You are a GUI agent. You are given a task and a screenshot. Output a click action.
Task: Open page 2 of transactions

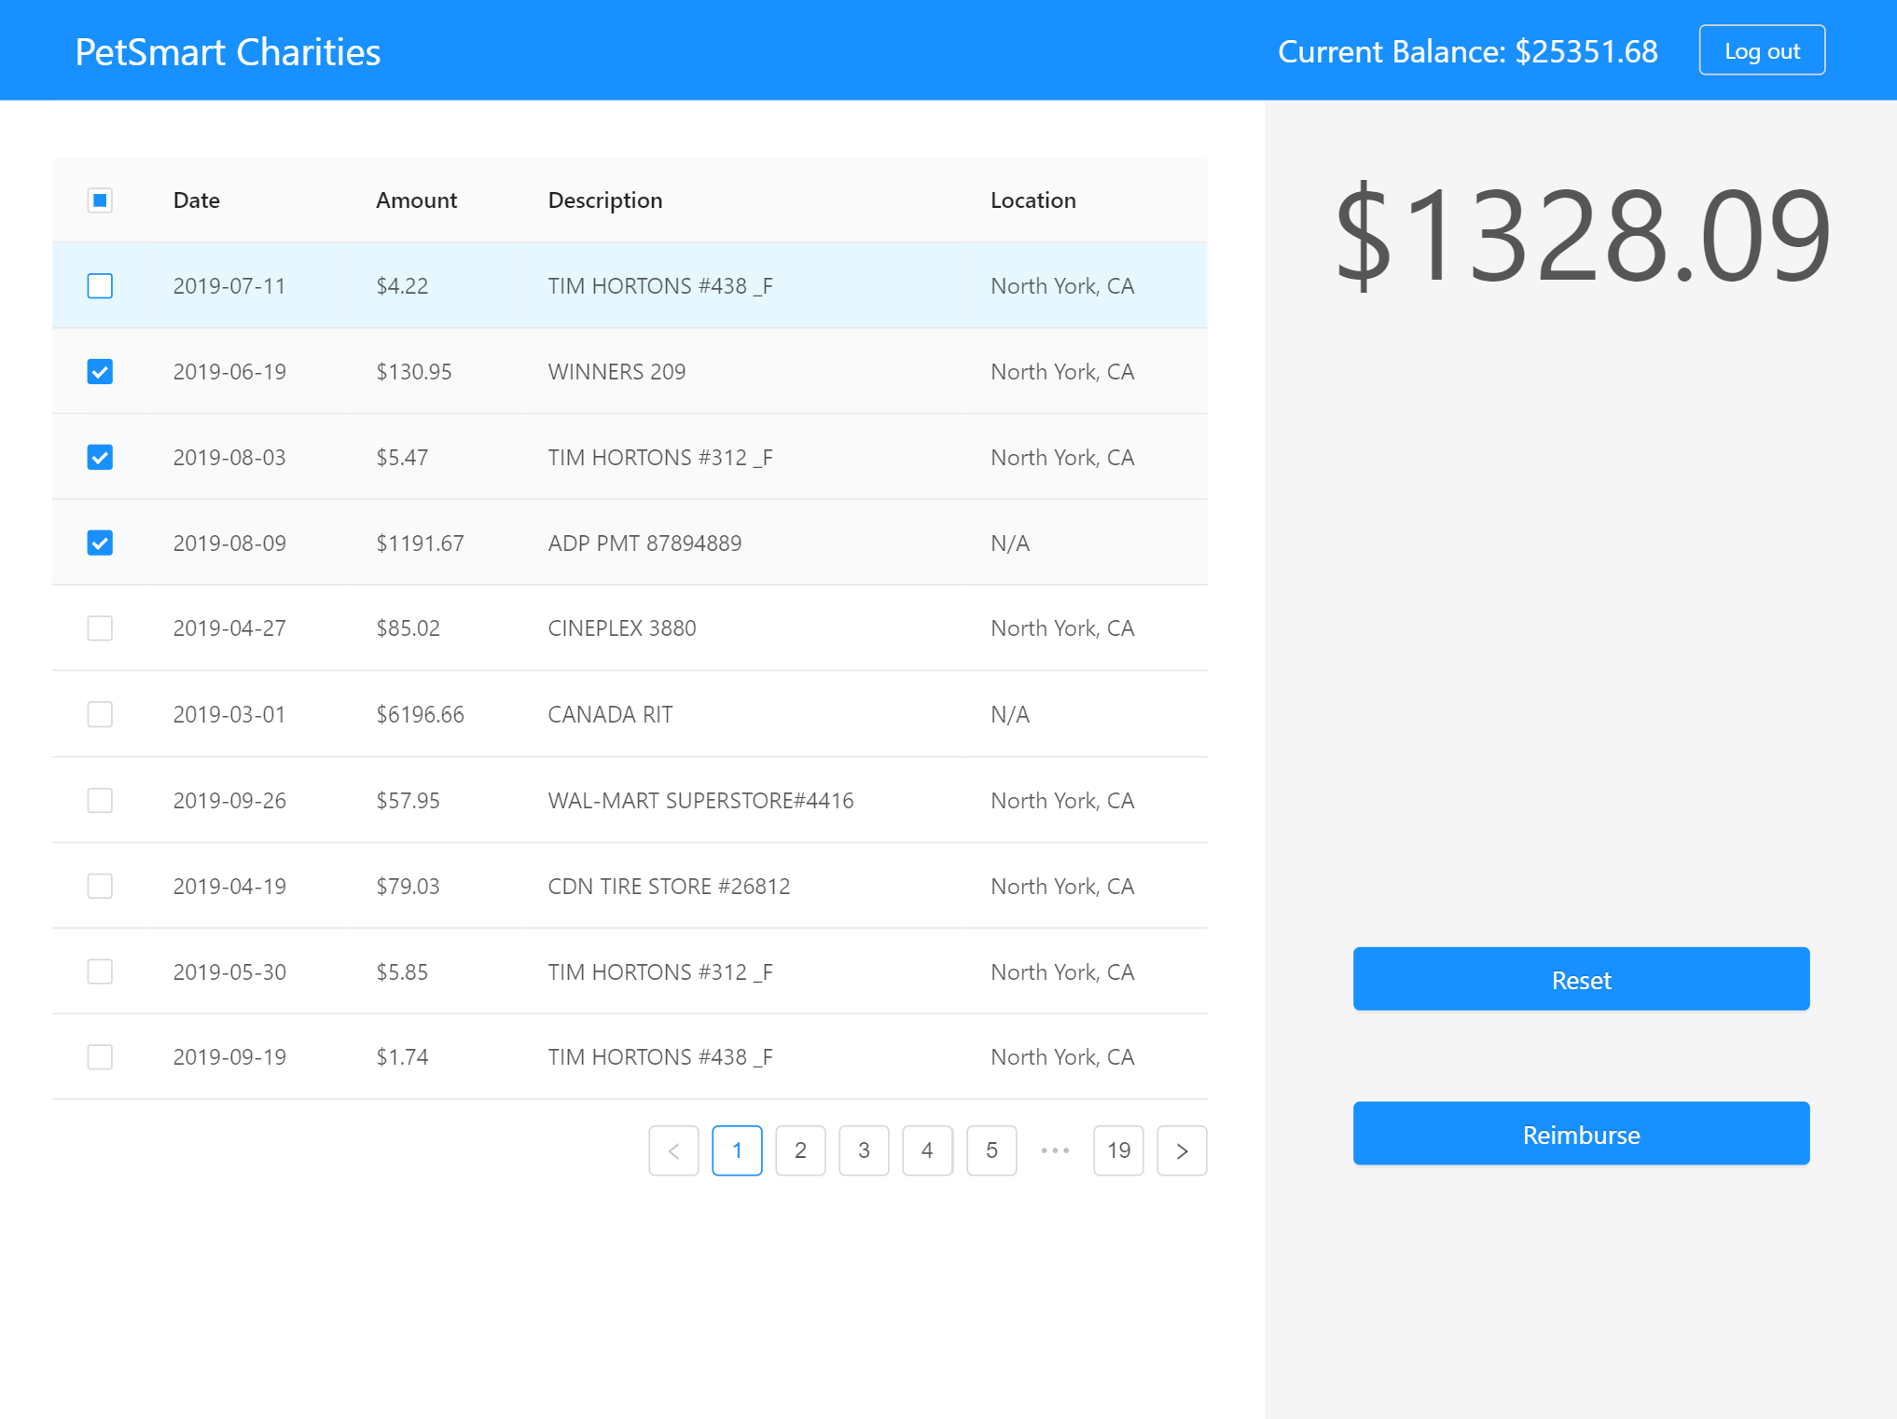coord(800,1150)
